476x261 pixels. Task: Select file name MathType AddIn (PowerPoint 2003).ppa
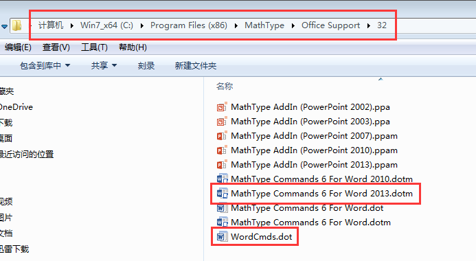point(310,122)
